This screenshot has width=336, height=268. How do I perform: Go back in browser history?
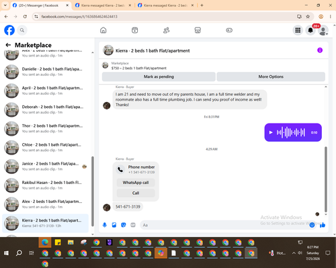pyautogui.click(x=6, y=16)
